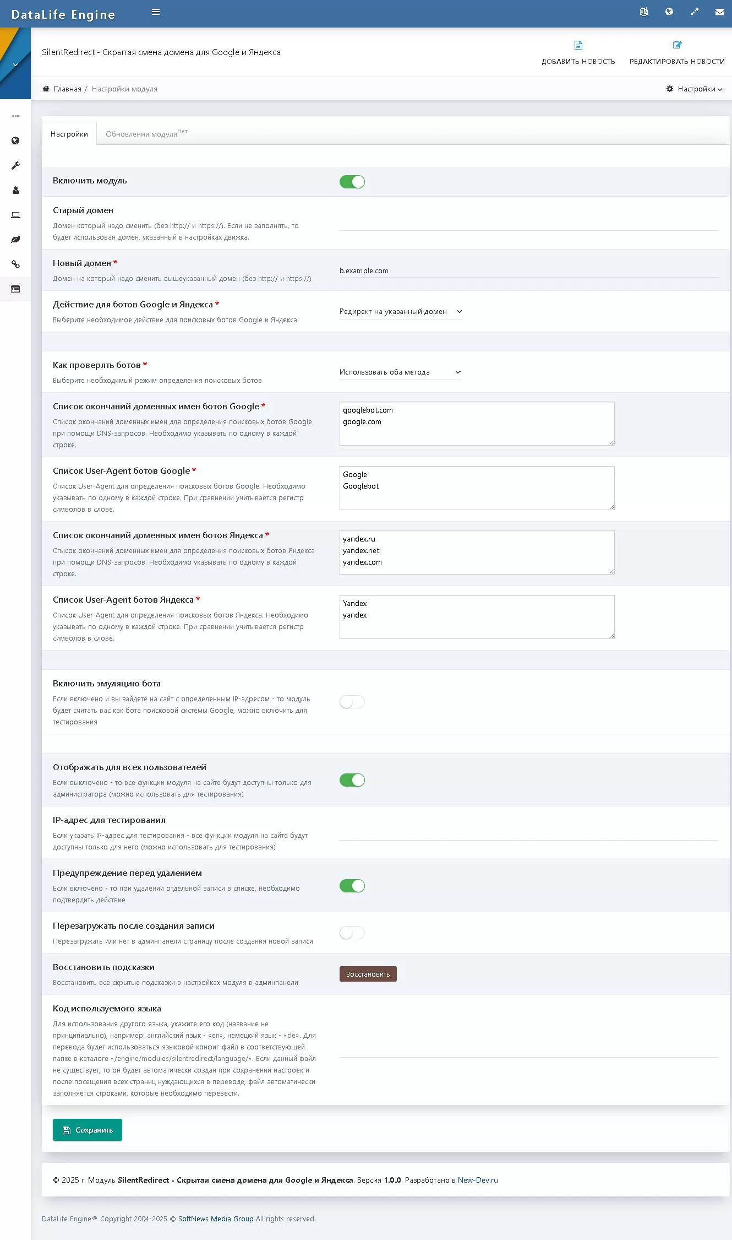732x1240 pixels.
Task: Select the Настройки tab
Action: click(x=69, y=134)
